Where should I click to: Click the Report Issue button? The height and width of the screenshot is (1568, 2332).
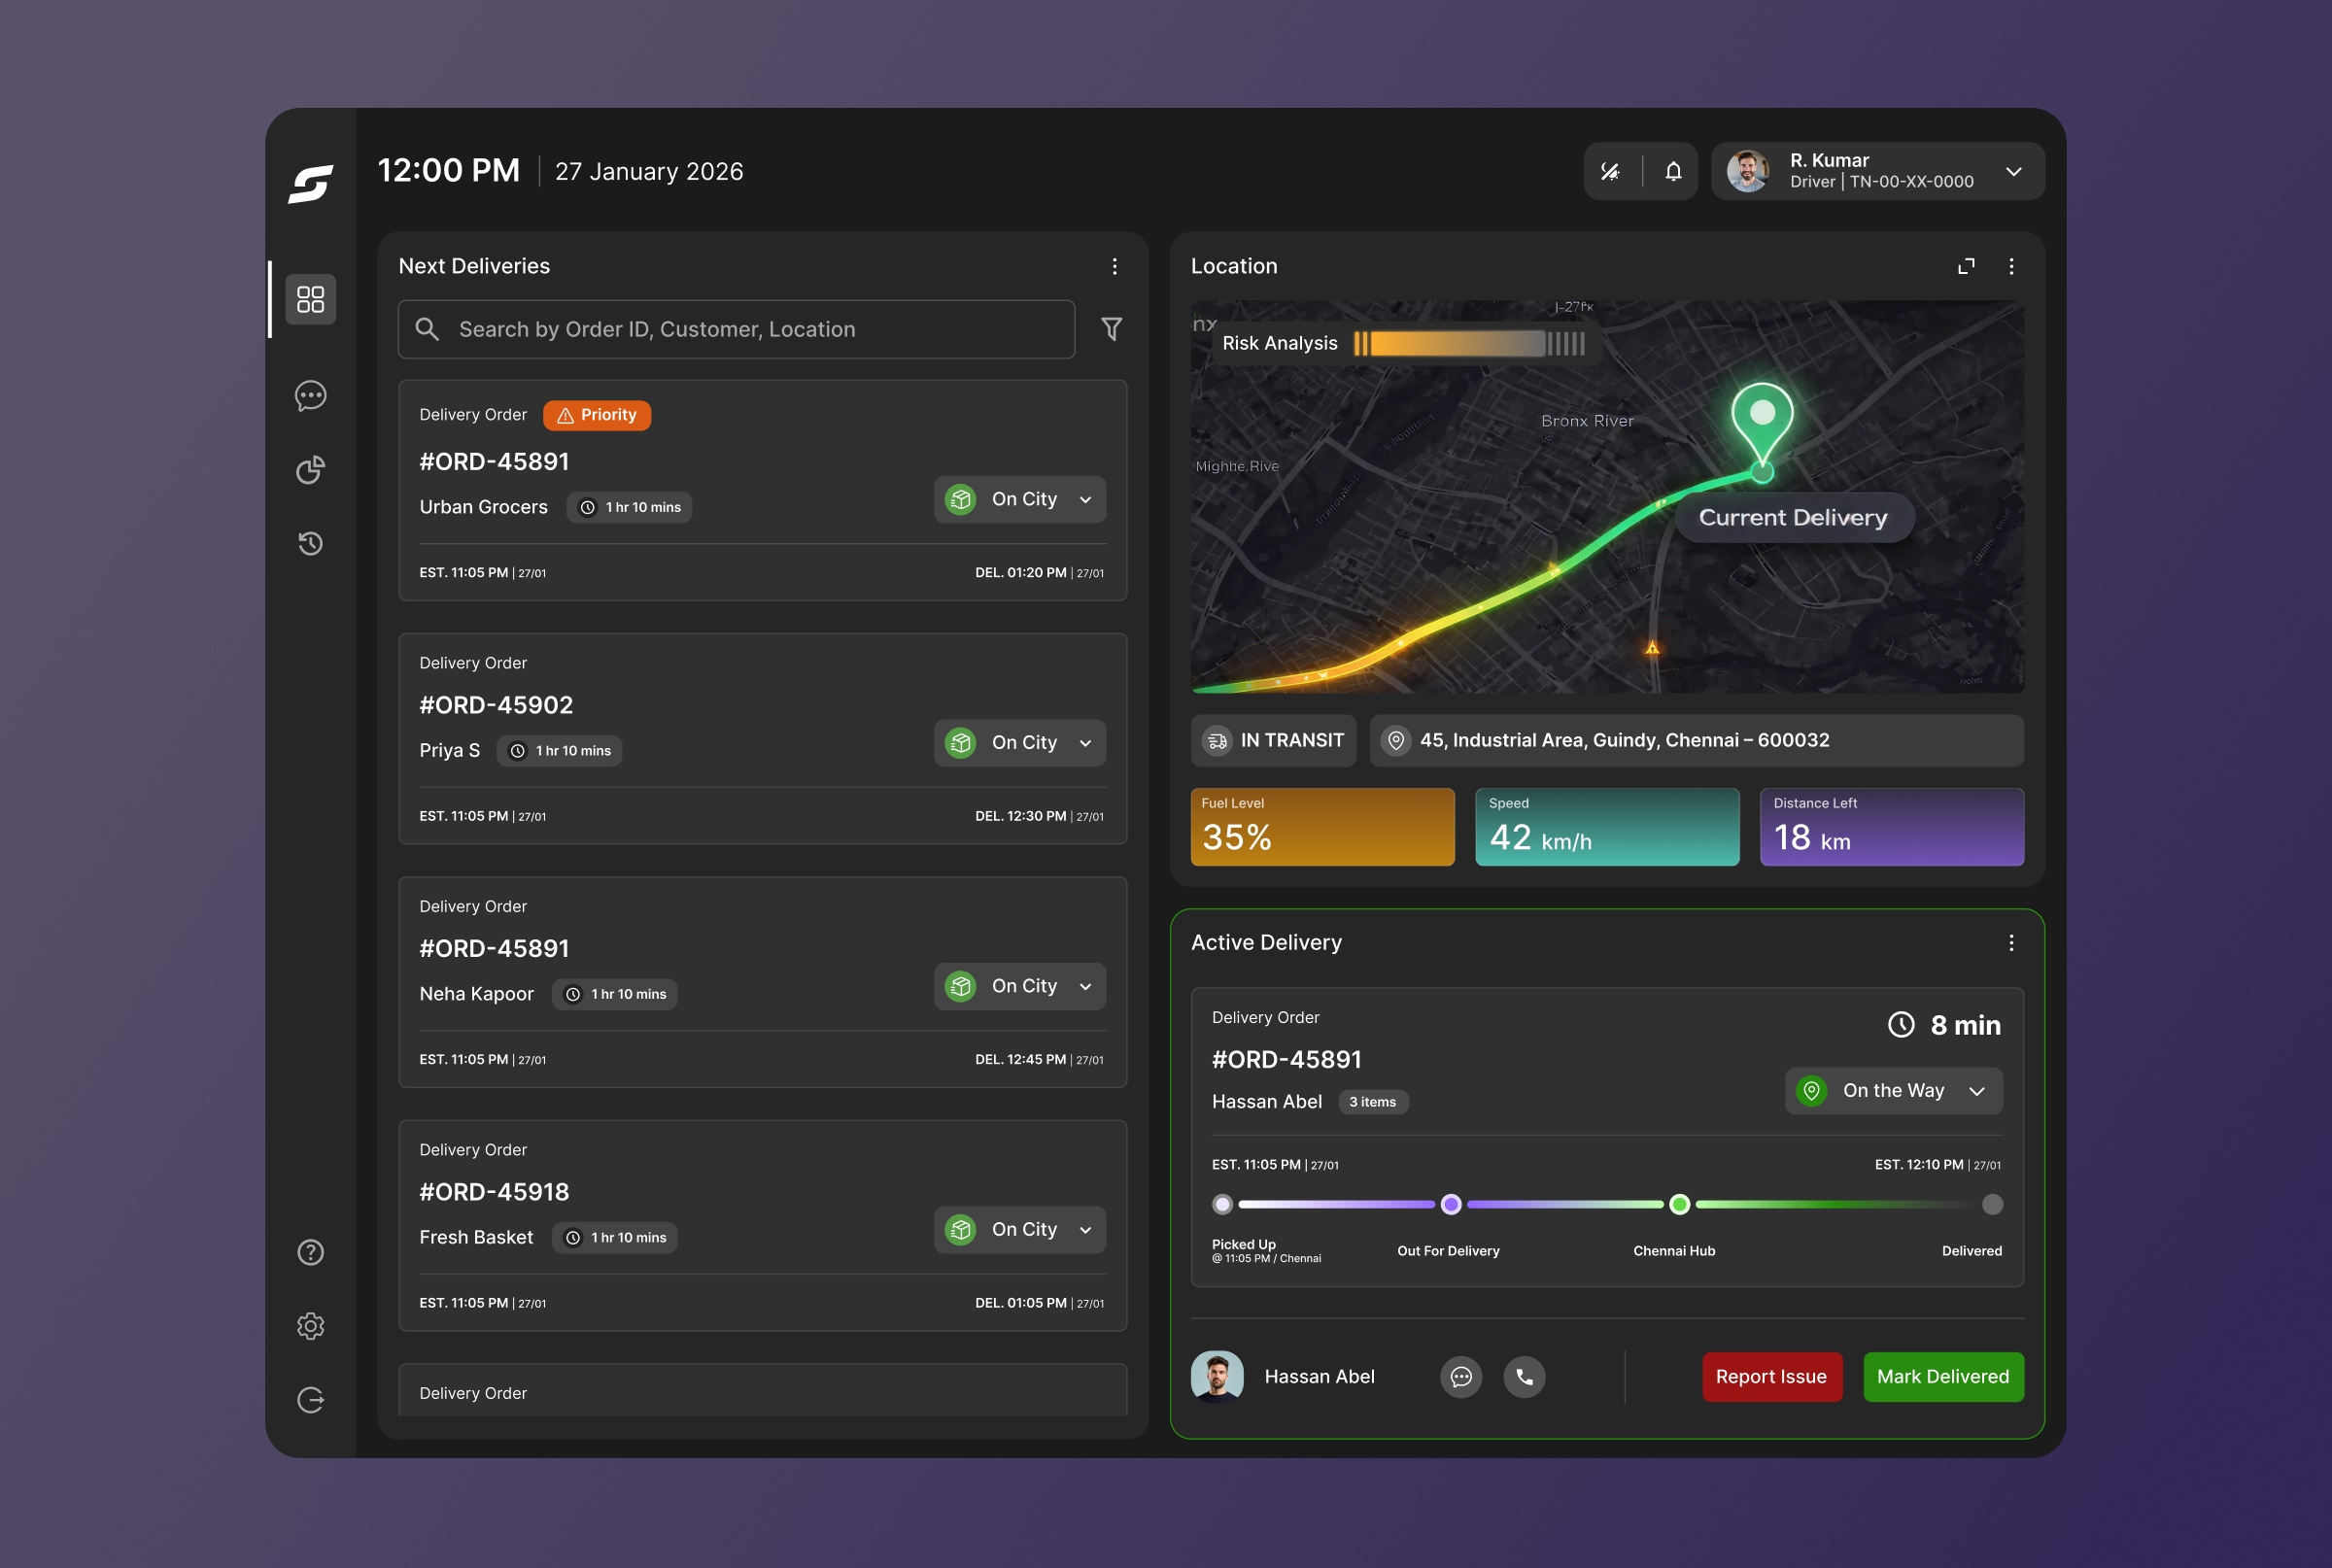1772,1376
